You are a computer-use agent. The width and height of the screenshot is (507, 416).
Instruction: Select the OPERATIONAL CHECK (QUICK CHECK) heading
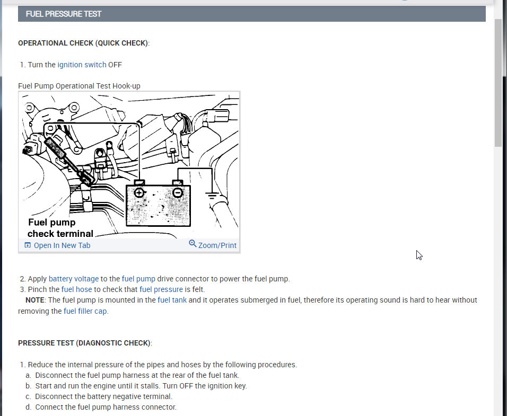click(84, 43)
